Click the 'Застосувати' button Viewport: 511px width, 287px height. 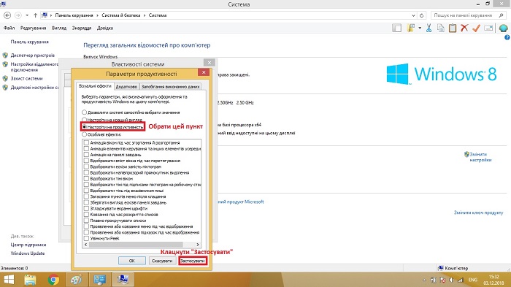pyautogui.click(x=193, y=261)
